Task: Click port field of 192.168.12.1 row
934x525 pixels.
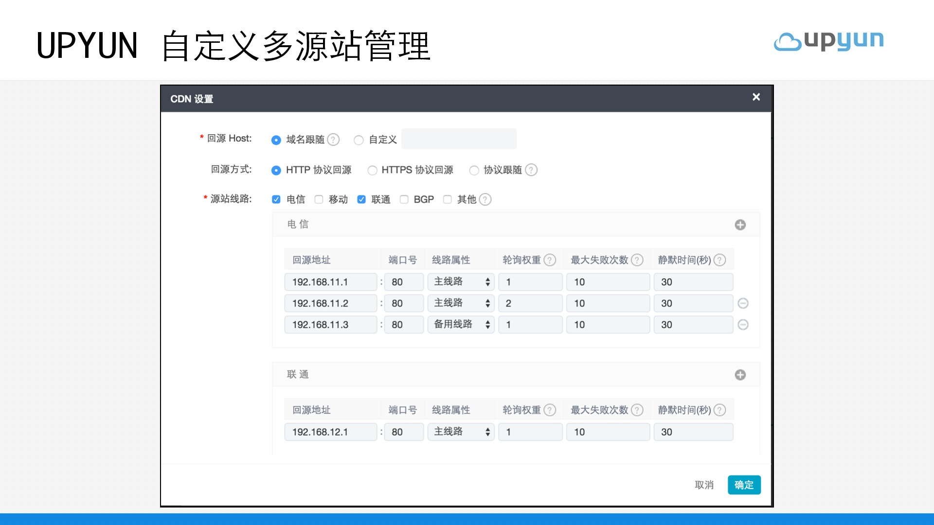Action: [404, 432]
